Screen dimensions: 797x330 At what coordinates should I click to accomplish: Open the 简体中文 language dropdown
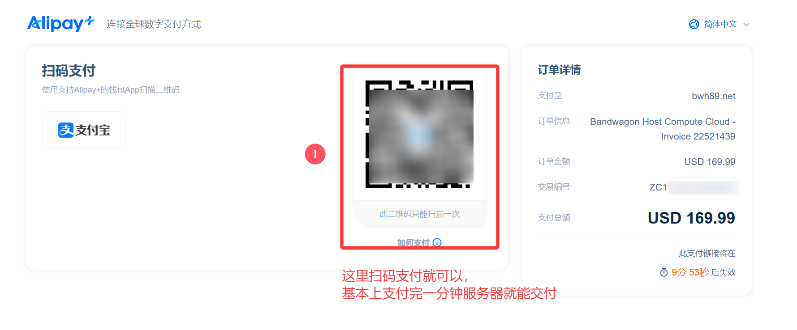click(x=719, y=24)
